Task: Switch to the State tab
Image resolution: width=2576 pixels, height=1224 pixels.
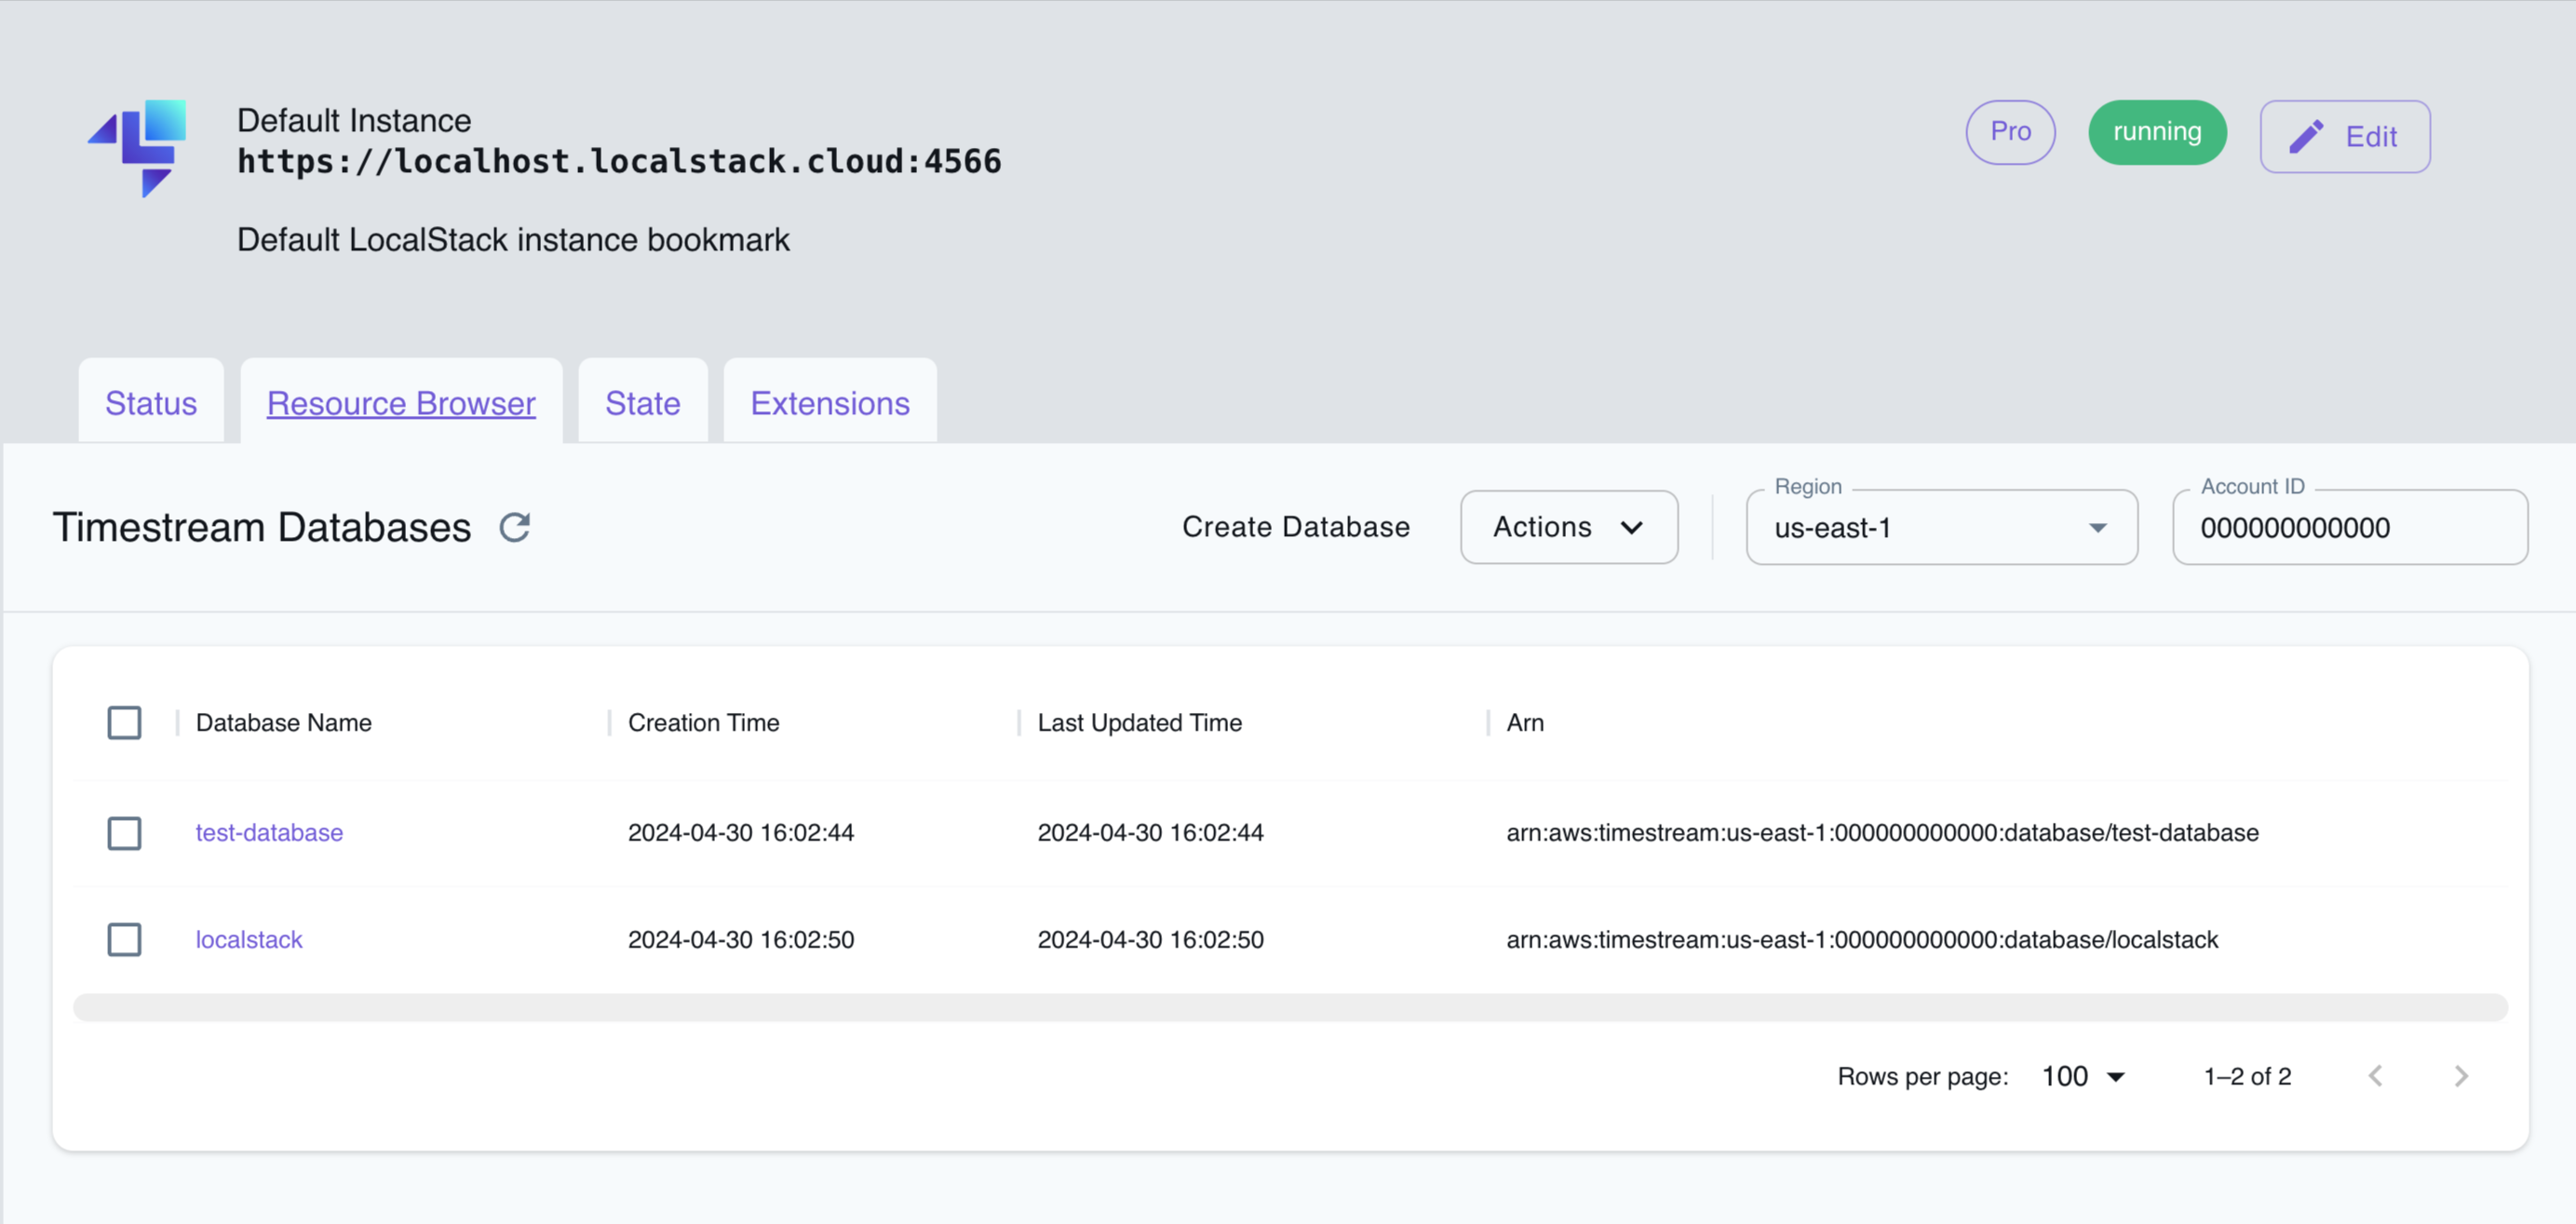Action: click(x=641, y=403)
